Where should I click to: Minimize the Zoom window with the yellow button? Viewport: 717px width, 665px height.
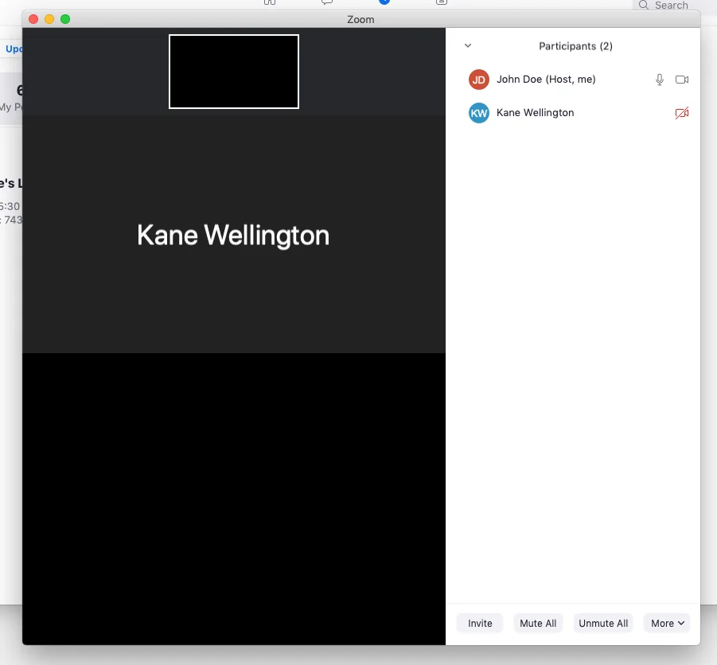49,19
